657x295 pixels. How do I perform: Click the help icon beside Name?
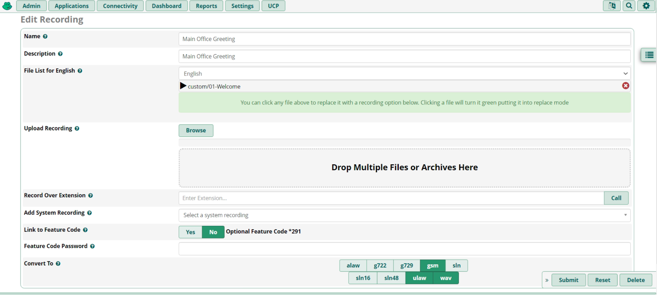(x=45, y=37)
